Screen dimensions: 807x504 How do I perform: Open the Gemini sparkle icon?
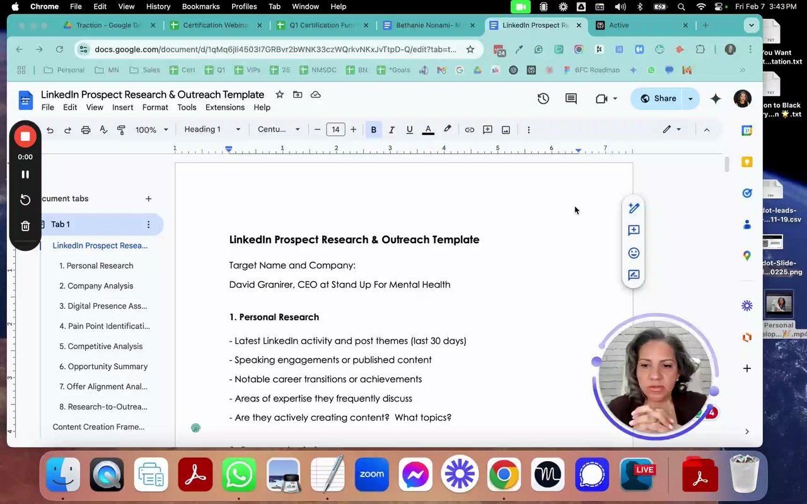pyautogui.click(x=716, y=98)
